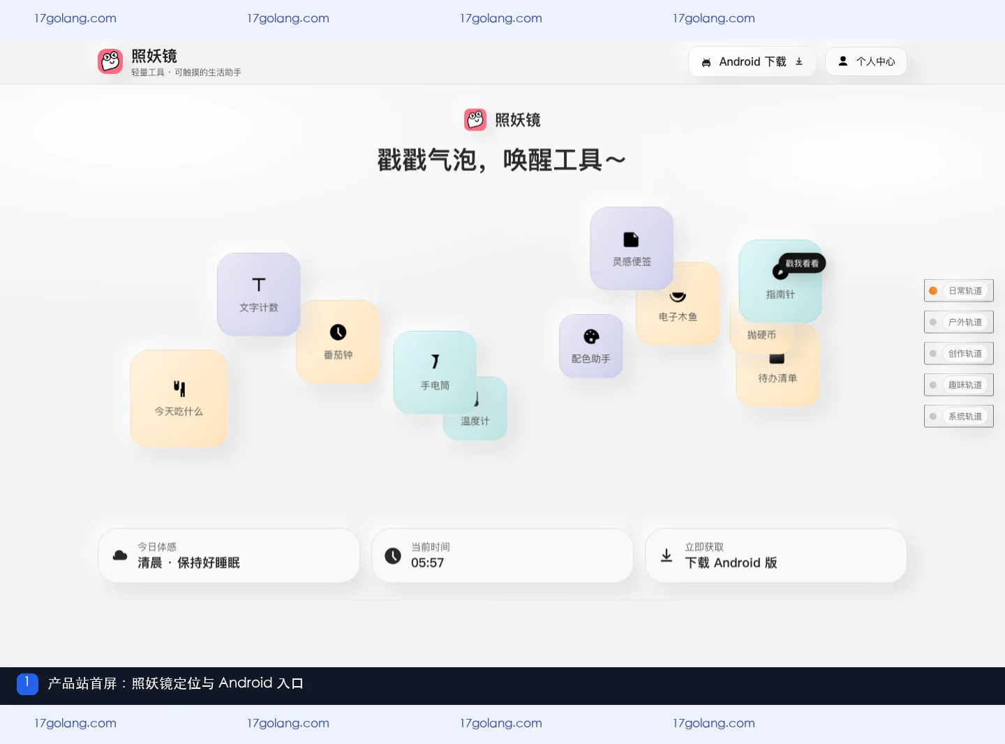The height and width of the screenshot is (744, 1005).
Task: Switch to 日常轨道 track
Action: (959, 290)
